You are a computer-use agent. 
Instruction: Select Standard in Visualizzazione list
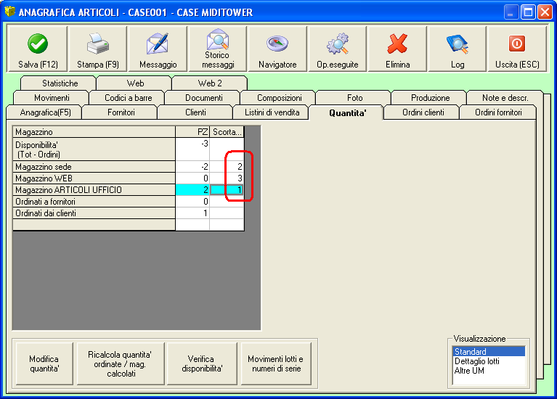[x=489, y=351]
